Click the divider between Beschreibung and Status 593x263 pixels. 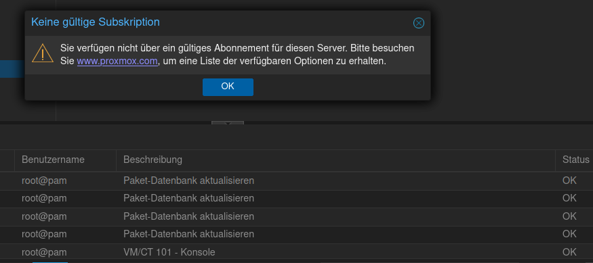[555, 160]
